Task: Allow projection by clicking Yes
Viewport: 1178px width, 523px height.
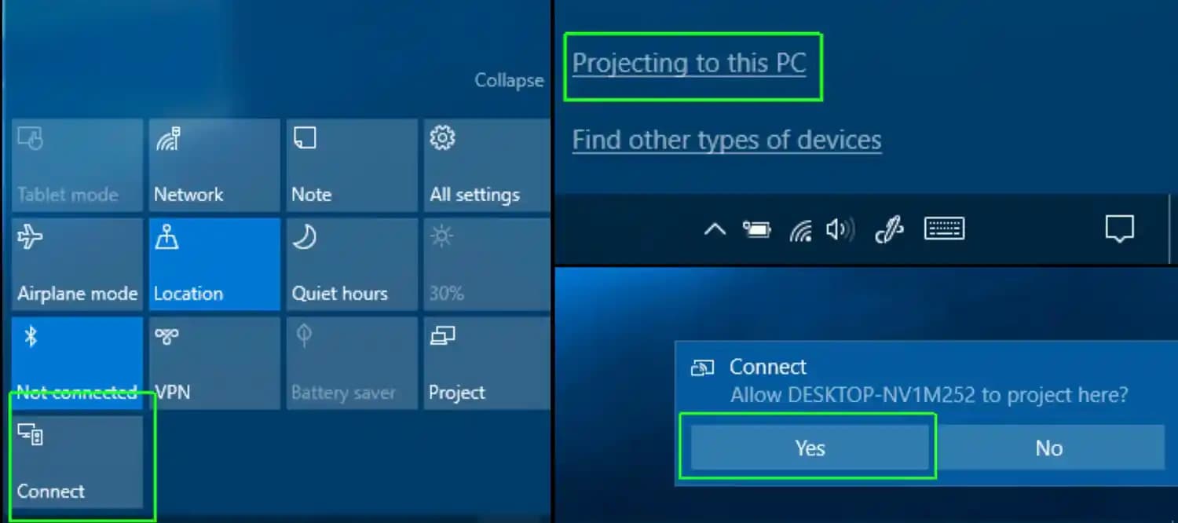Action: (809, 447)
